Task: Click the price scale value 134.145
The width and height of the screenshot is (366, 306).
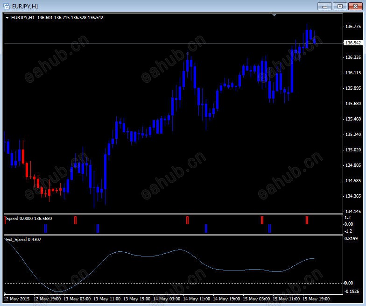Action: 353,211
